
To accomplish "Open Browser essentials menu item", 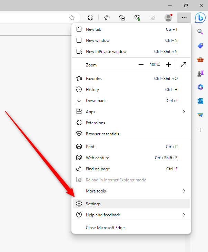I will (131, 134).
